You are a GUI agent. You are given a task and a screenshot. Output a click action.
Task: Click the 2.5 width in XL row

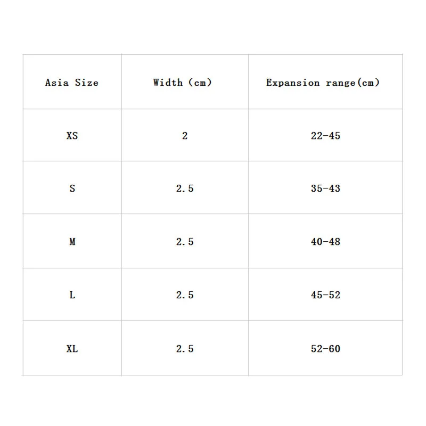pos(185,348)
